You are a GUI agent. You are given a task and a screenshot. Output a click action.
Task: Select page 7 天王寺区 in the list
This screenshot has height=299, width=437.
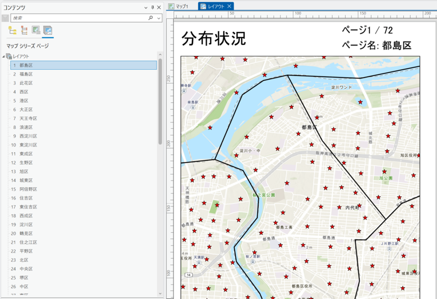pos(83,118)
